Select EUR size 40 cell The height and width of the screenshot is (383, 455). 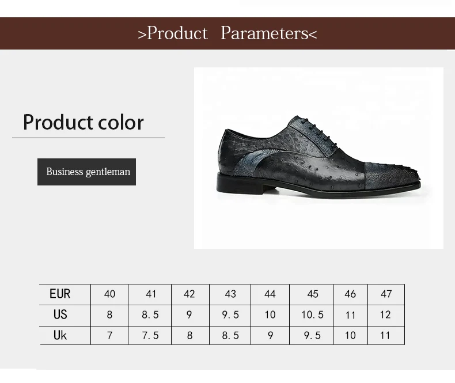click(x=109, y=294)
